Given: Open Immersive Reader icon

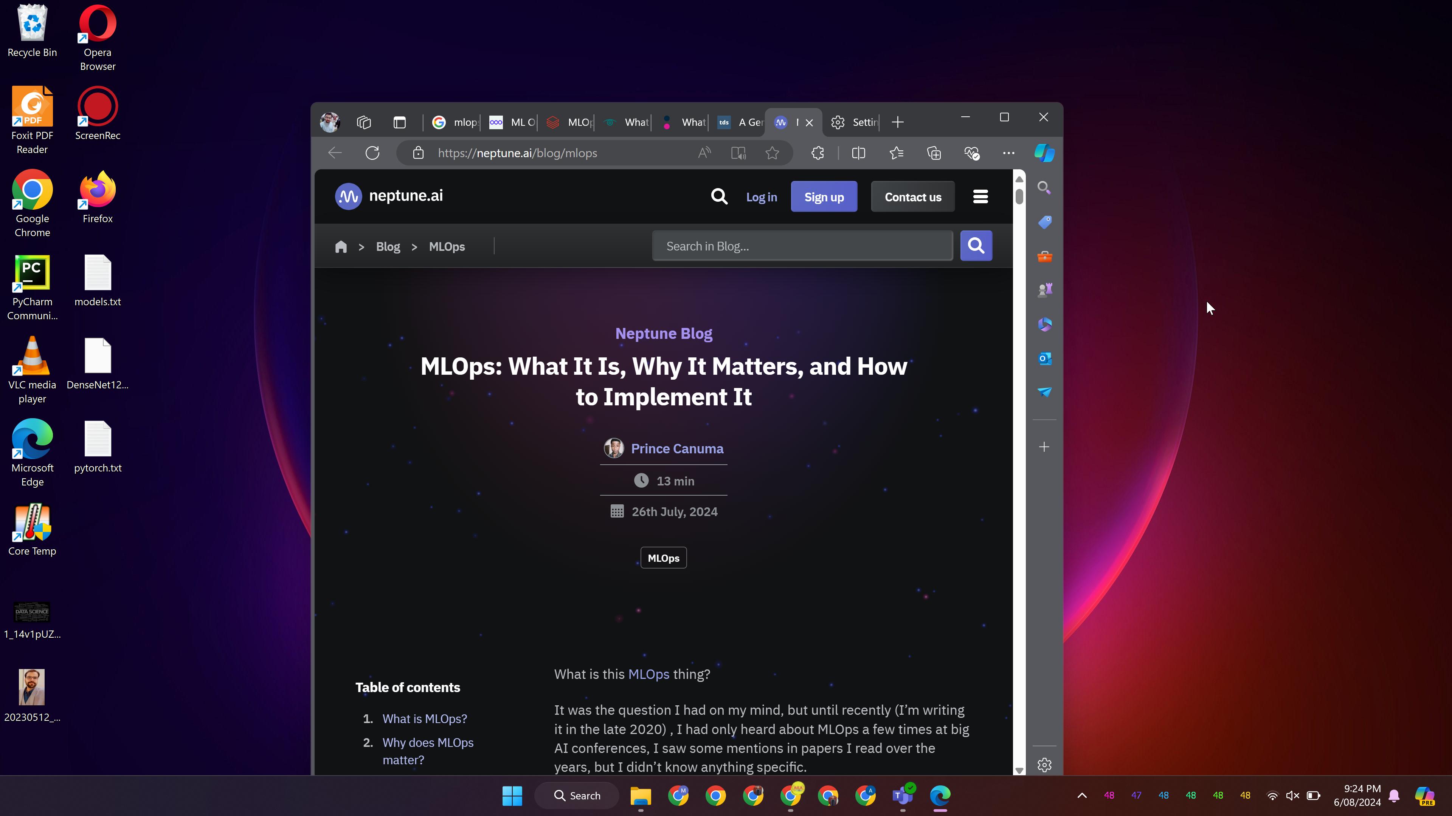Looking at the screenshot, I should coord(738,153).
